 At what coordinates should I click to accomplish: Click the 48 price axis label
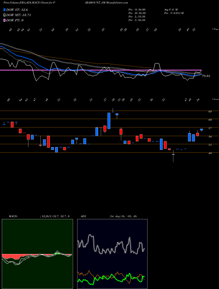point(210,153)
